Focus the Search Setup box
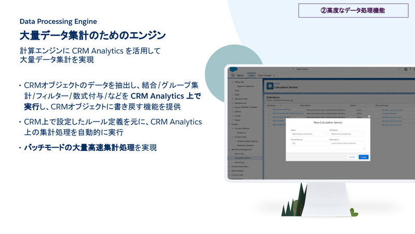 pyautogui.click(x=327, y=69)
